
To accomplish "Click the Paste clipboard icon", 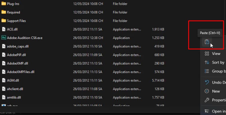I will 207,42.
